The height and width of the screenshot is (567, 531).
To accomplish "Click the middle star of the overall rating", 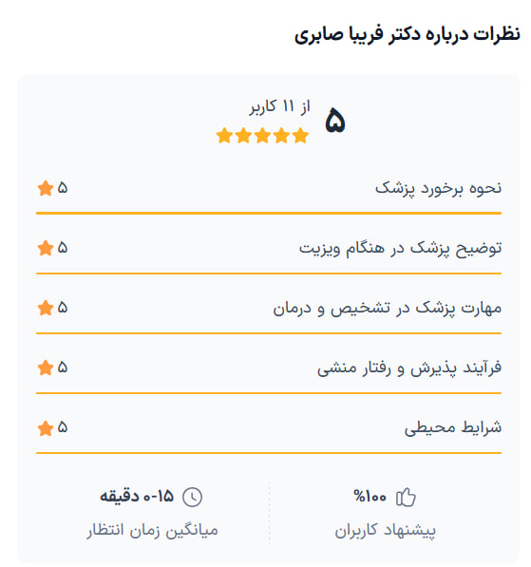I will pos(262,136).
